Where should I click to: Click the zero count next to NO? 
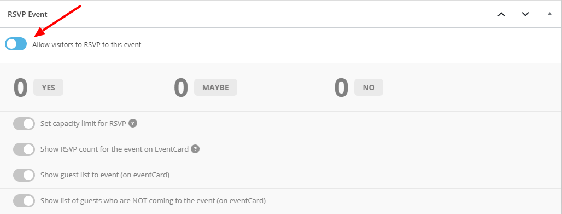[x=341, y=88]
